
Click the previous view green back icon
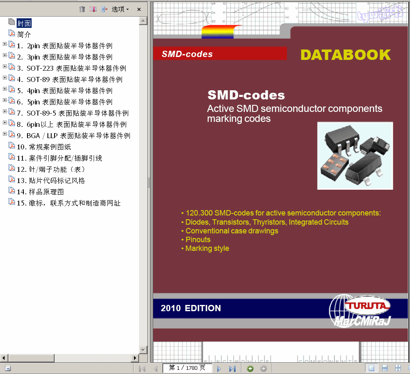[x=250, y=368]
